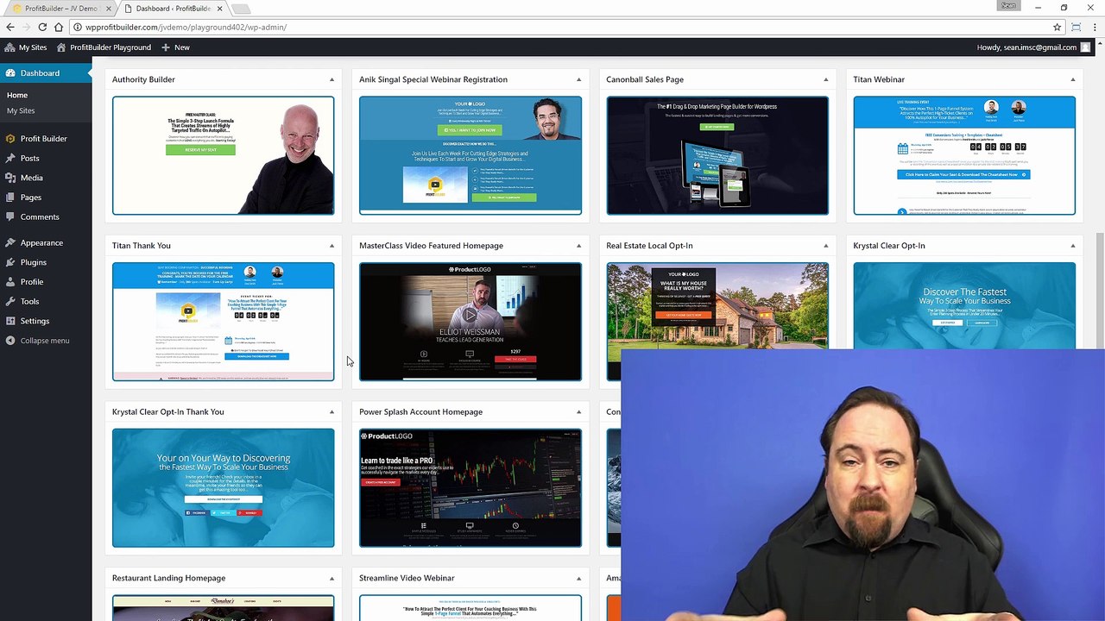Open the Real Estate Local Opt-In thumbnail

tap(717, 305)
